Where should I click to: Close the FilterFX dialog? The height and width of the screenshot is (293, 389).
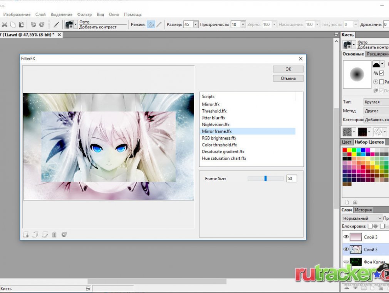(300, 59)
